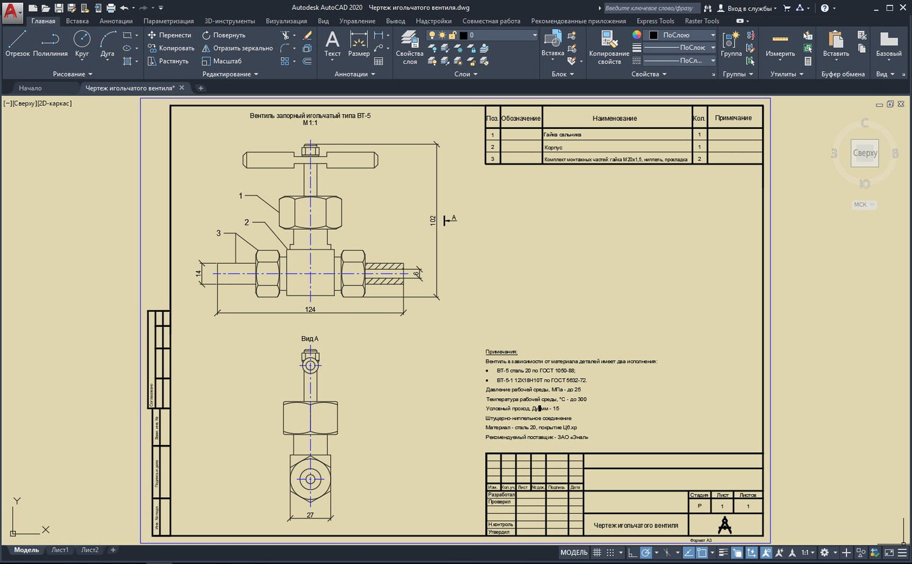The width and height of the screenshot is (912, 564).
Task: Toggle ortho mode in status bar
Action: (x=632, y=552)
